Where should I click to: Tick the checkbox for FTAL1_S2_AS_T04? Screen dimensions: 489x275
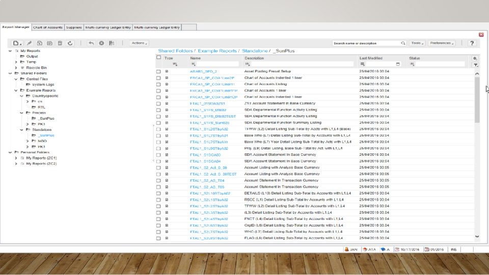tap(158, 180)
